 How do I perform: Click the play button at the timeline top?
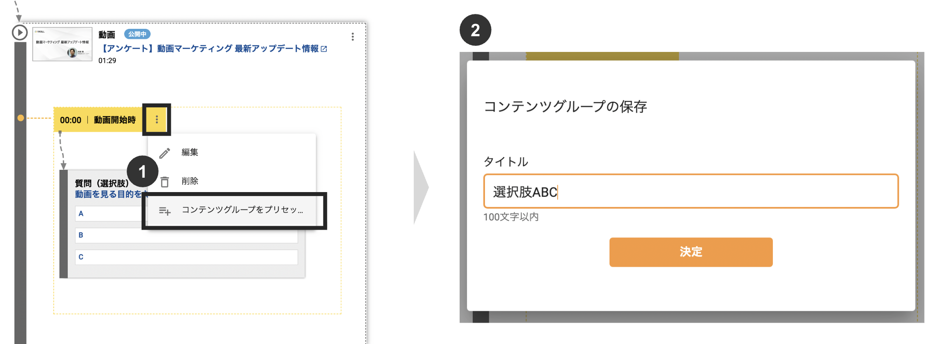(19, 31)
